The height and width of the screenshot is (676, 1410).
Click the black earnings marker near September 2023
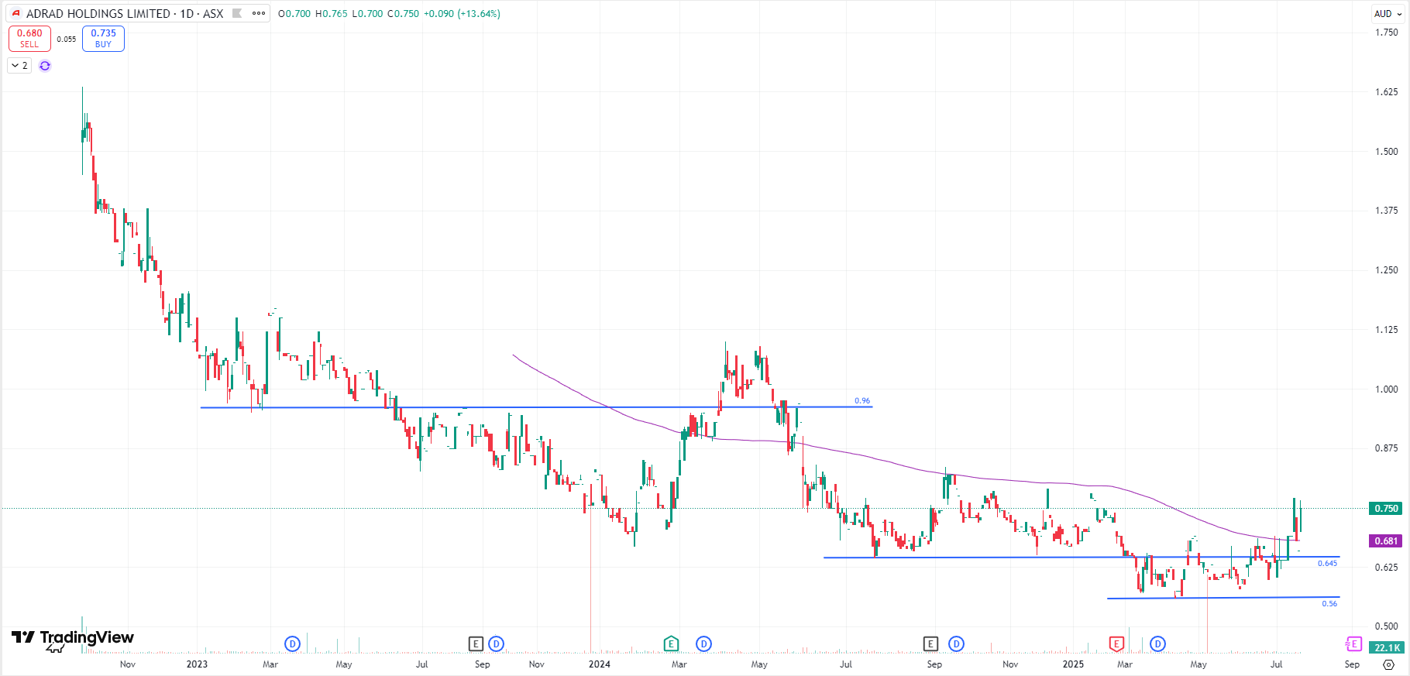click(x=476, y=643)
